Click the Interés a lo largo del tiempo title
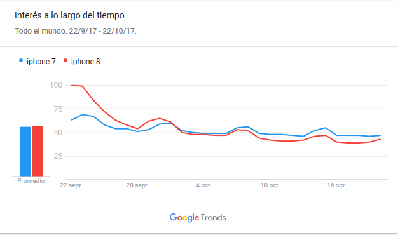This screenshot has width=398, height=235. [69, 15]
